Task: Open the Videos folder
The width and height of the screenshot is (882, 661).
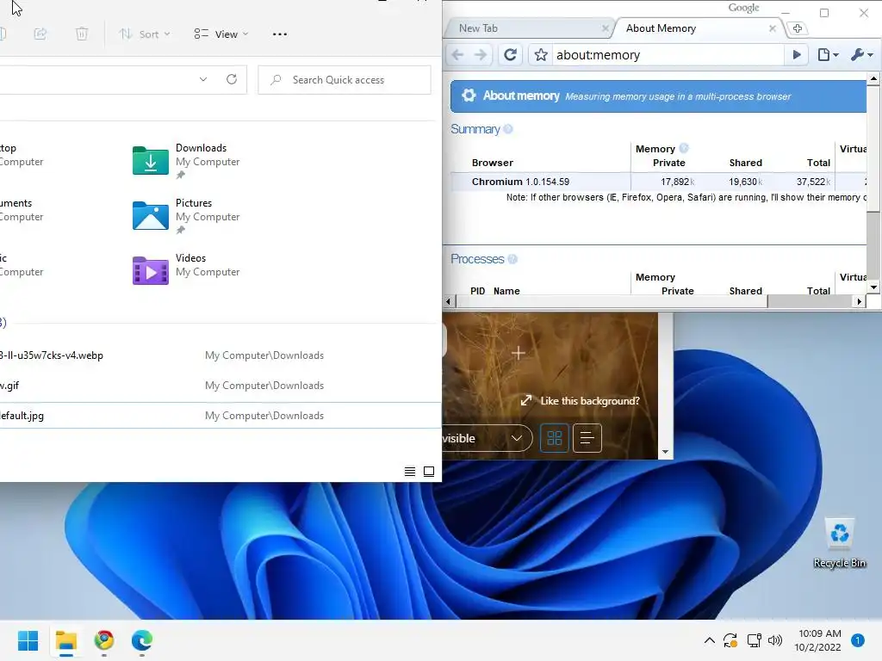Action: click(x=187, y=269)
